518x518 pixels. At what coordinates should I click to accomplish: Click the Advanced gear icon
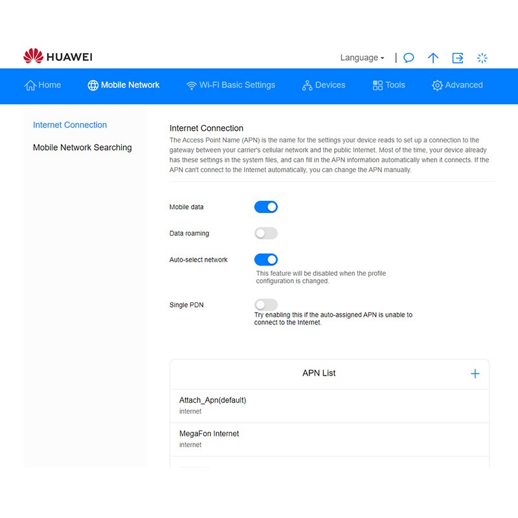437,85
